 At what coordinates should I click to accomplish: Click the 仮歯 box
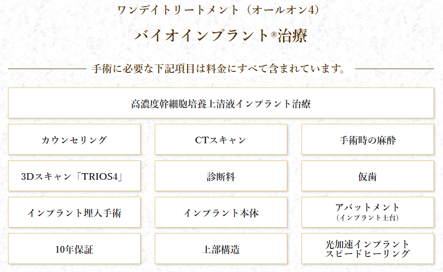coord(368,176)
